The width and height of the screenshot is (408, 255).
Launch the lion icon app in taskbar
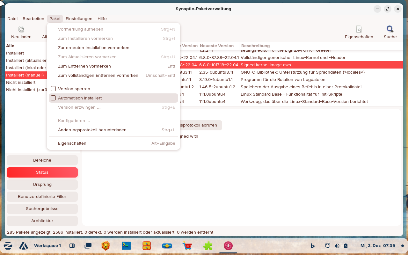[106, 246]
